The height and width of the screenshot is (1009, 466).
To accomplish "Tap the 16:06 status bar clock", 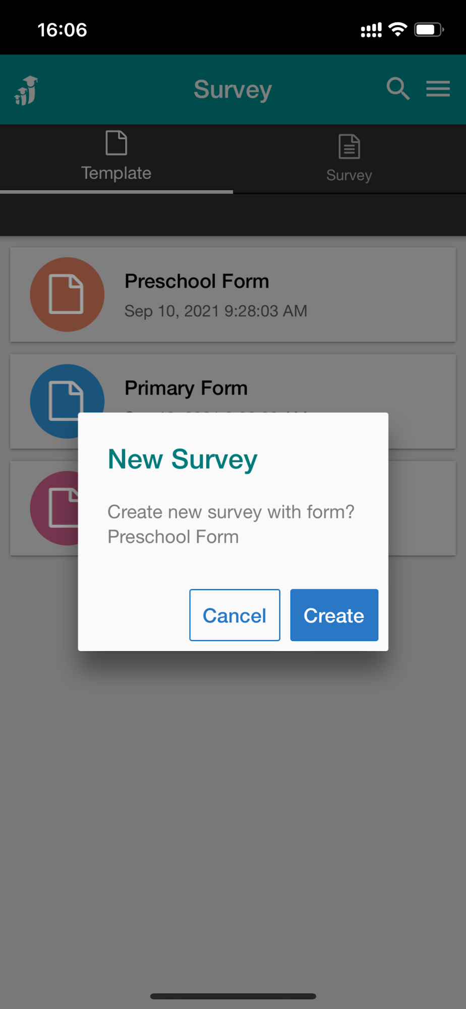I will (62, 30).
